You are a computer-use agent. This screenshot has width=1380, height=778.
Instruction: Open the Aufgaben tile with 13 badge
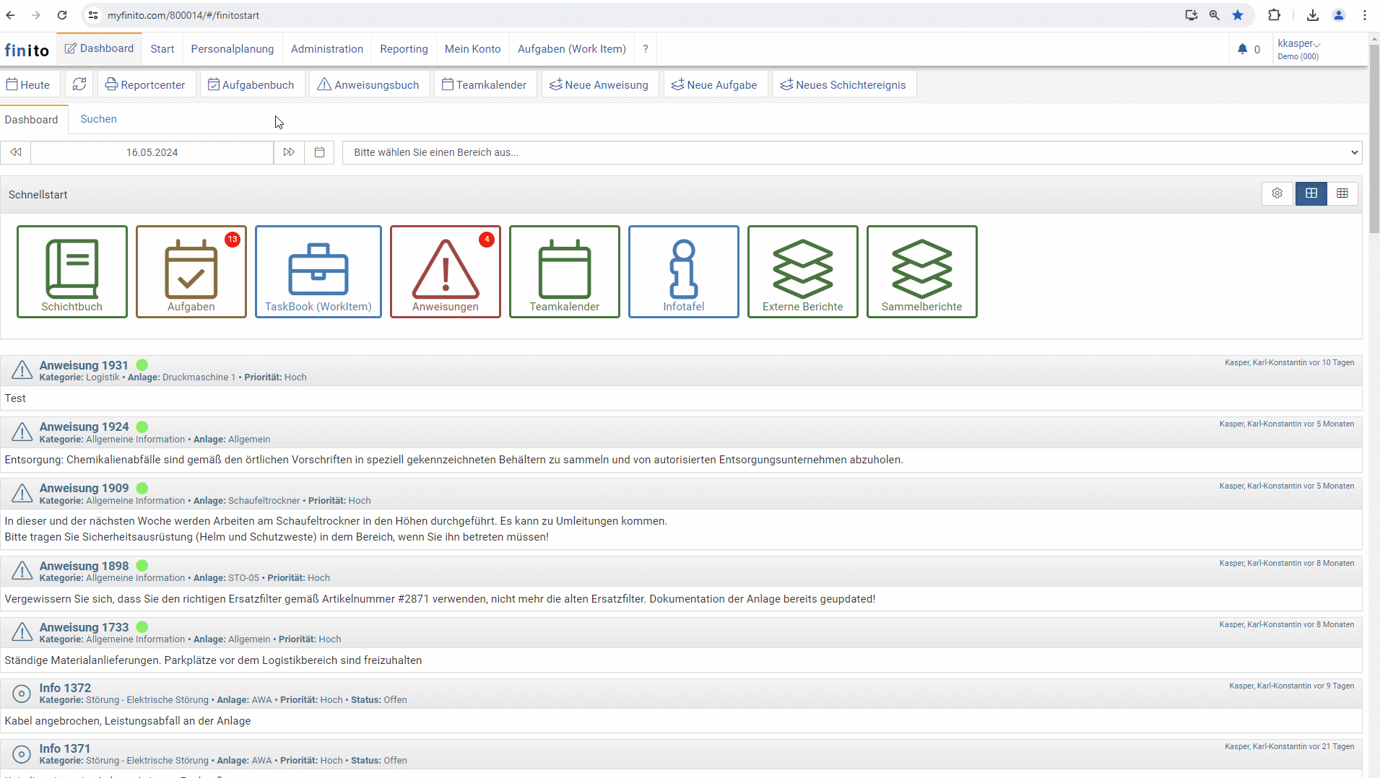pyautogui.click(x=191, y=271)
